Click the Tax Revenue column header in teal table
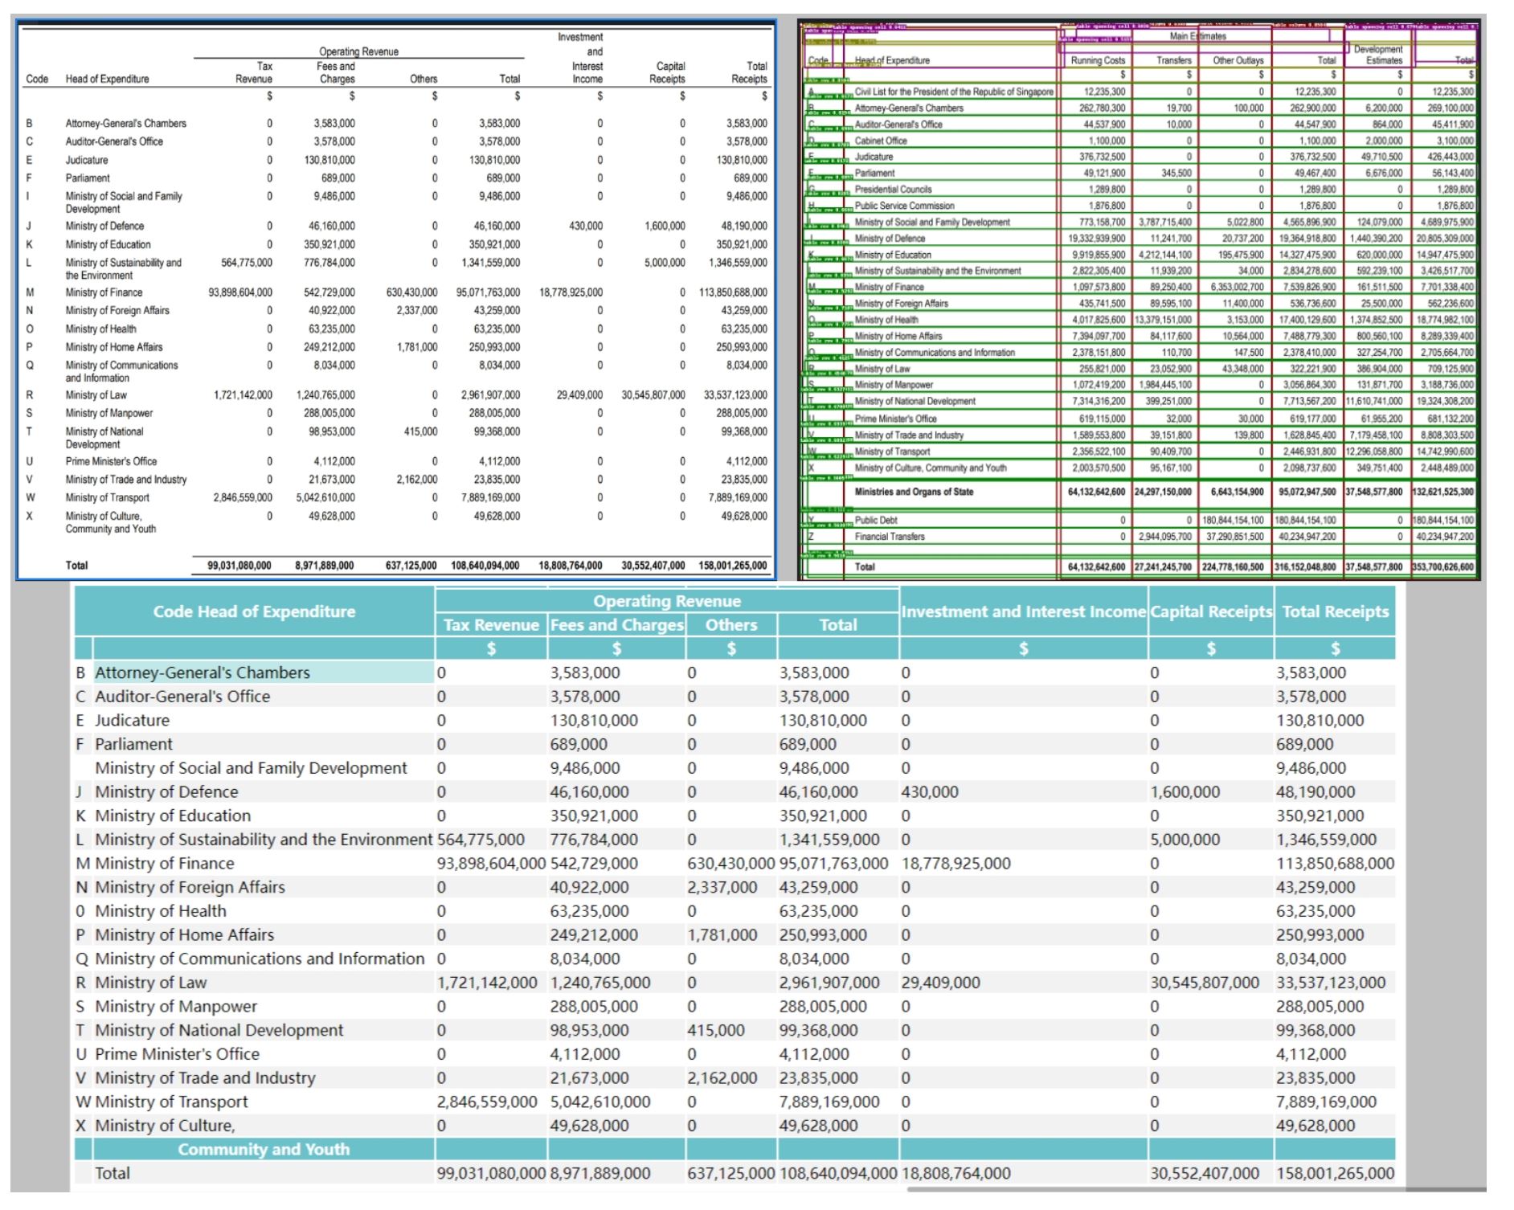 (491, 624)
